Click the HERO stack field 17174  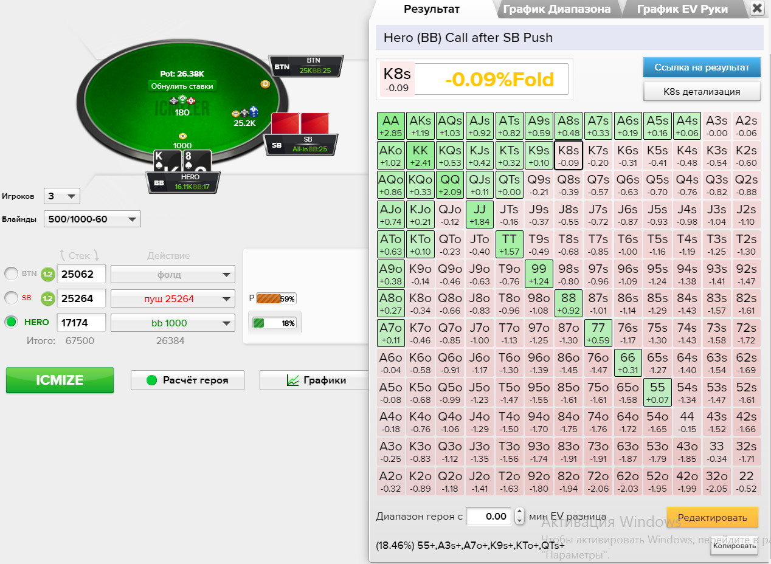(x=81, y=323)
